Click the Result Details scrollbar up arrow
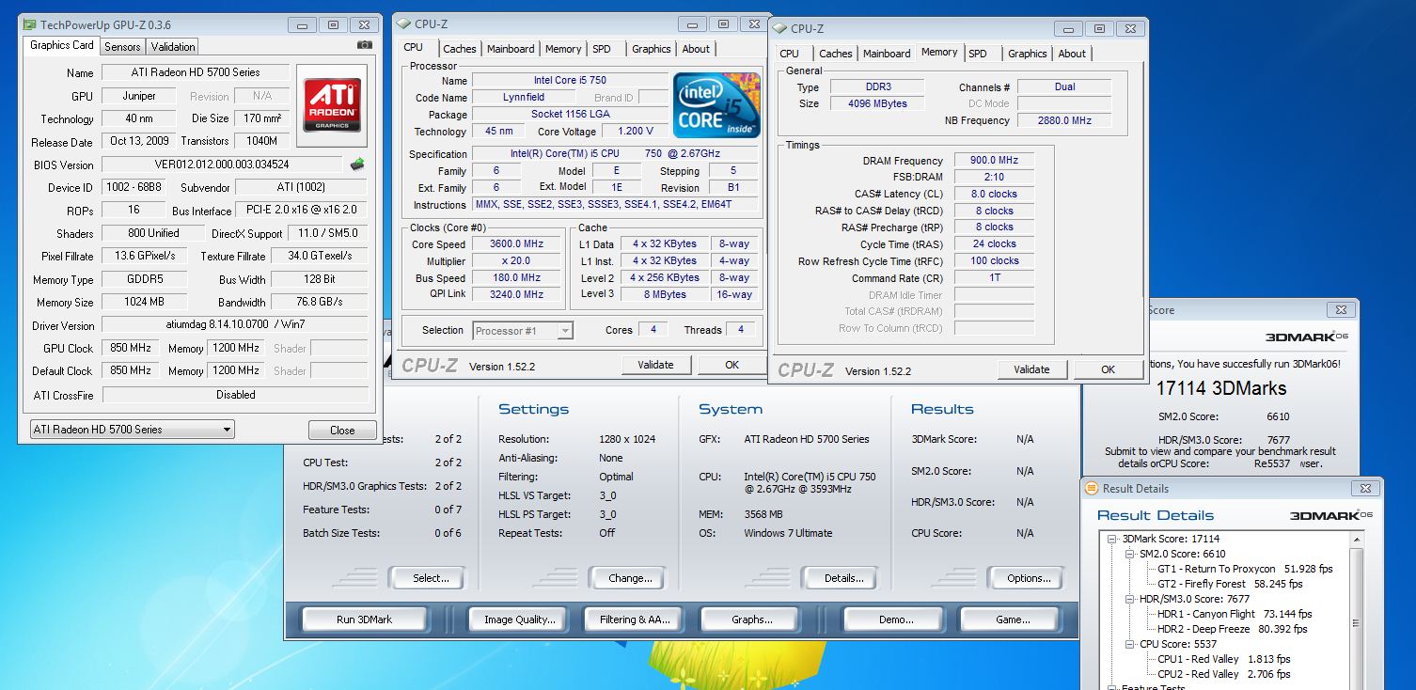Screen dimensions: 1416x690 [1355, 540]
